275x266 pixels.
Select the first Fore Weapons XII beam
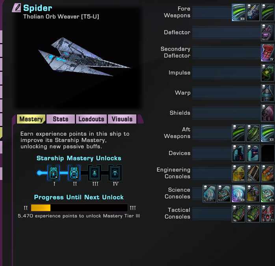coord(238,13)
